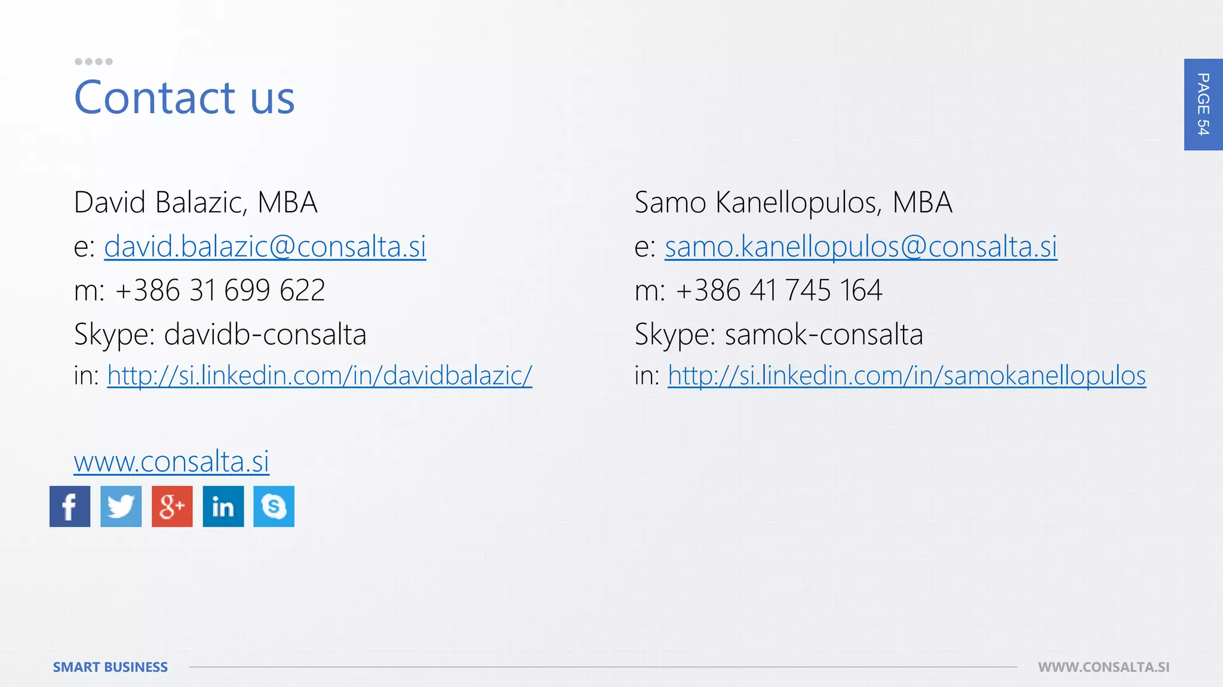Click WWW.CONSALTA.SI footer text
Screen dimensions: 1223x687
pos(1104,667)
